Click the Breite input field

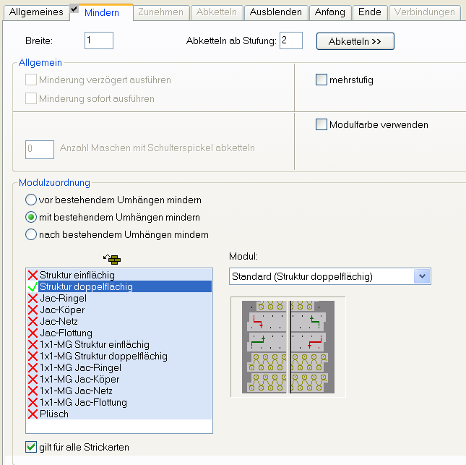click(99, 40)
